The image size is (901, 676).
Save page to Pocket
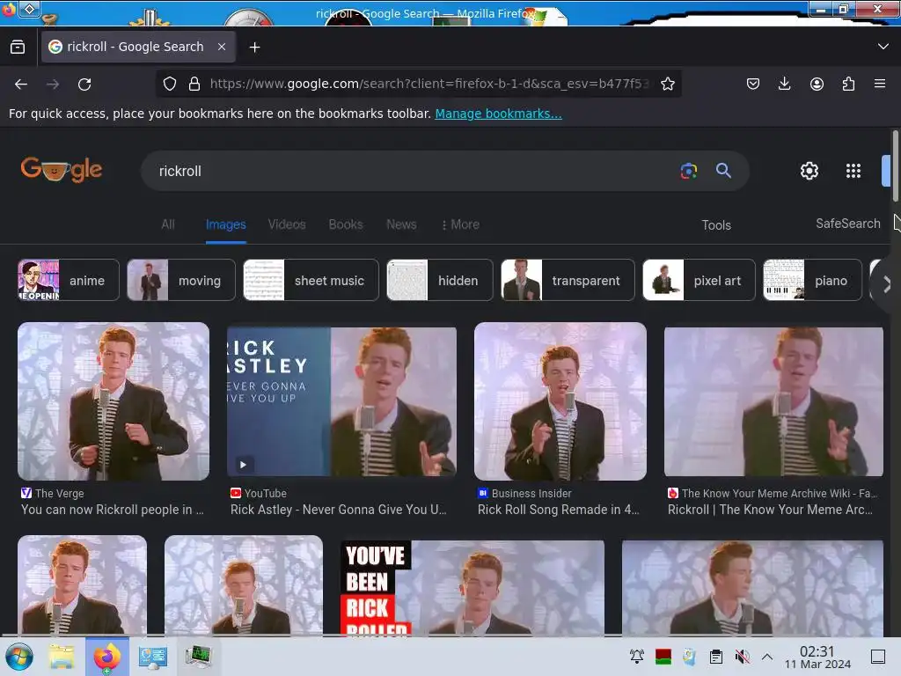tap(753, 84)
